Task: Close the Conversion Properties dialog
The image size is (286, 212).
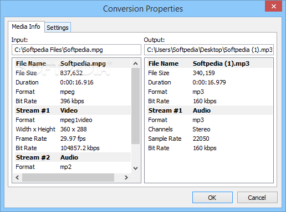Action: [273, 6]
